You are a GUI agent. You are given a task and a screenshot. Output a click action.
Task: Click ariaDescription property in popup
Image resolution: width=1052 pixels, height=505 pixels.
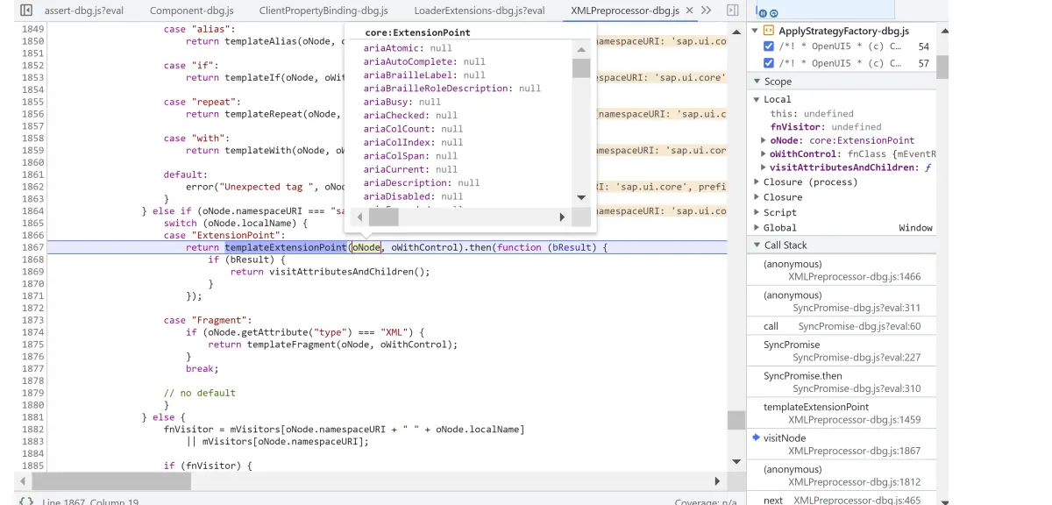pyautogui.click(x=422, y=183)
